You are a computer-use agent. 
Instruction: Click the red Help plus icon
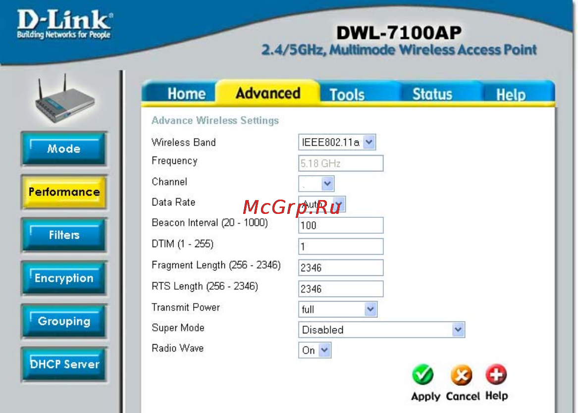tap(496, 374)
